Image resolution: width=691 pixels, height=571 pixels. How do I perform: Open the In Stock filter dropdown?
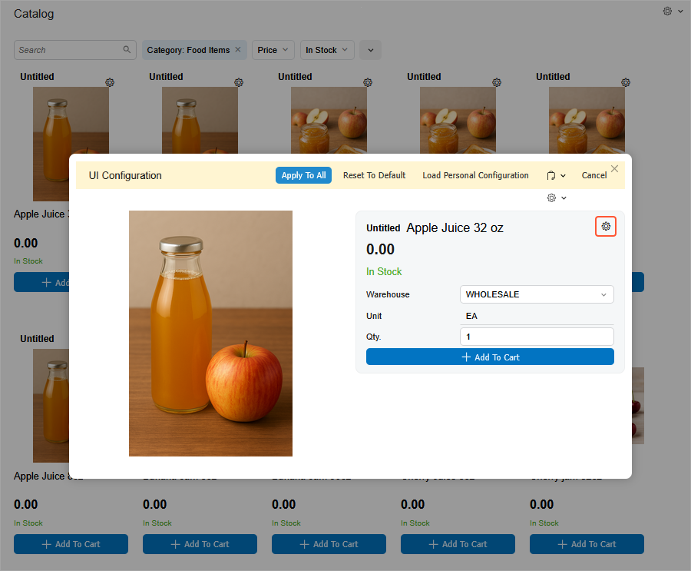(327, 50)
